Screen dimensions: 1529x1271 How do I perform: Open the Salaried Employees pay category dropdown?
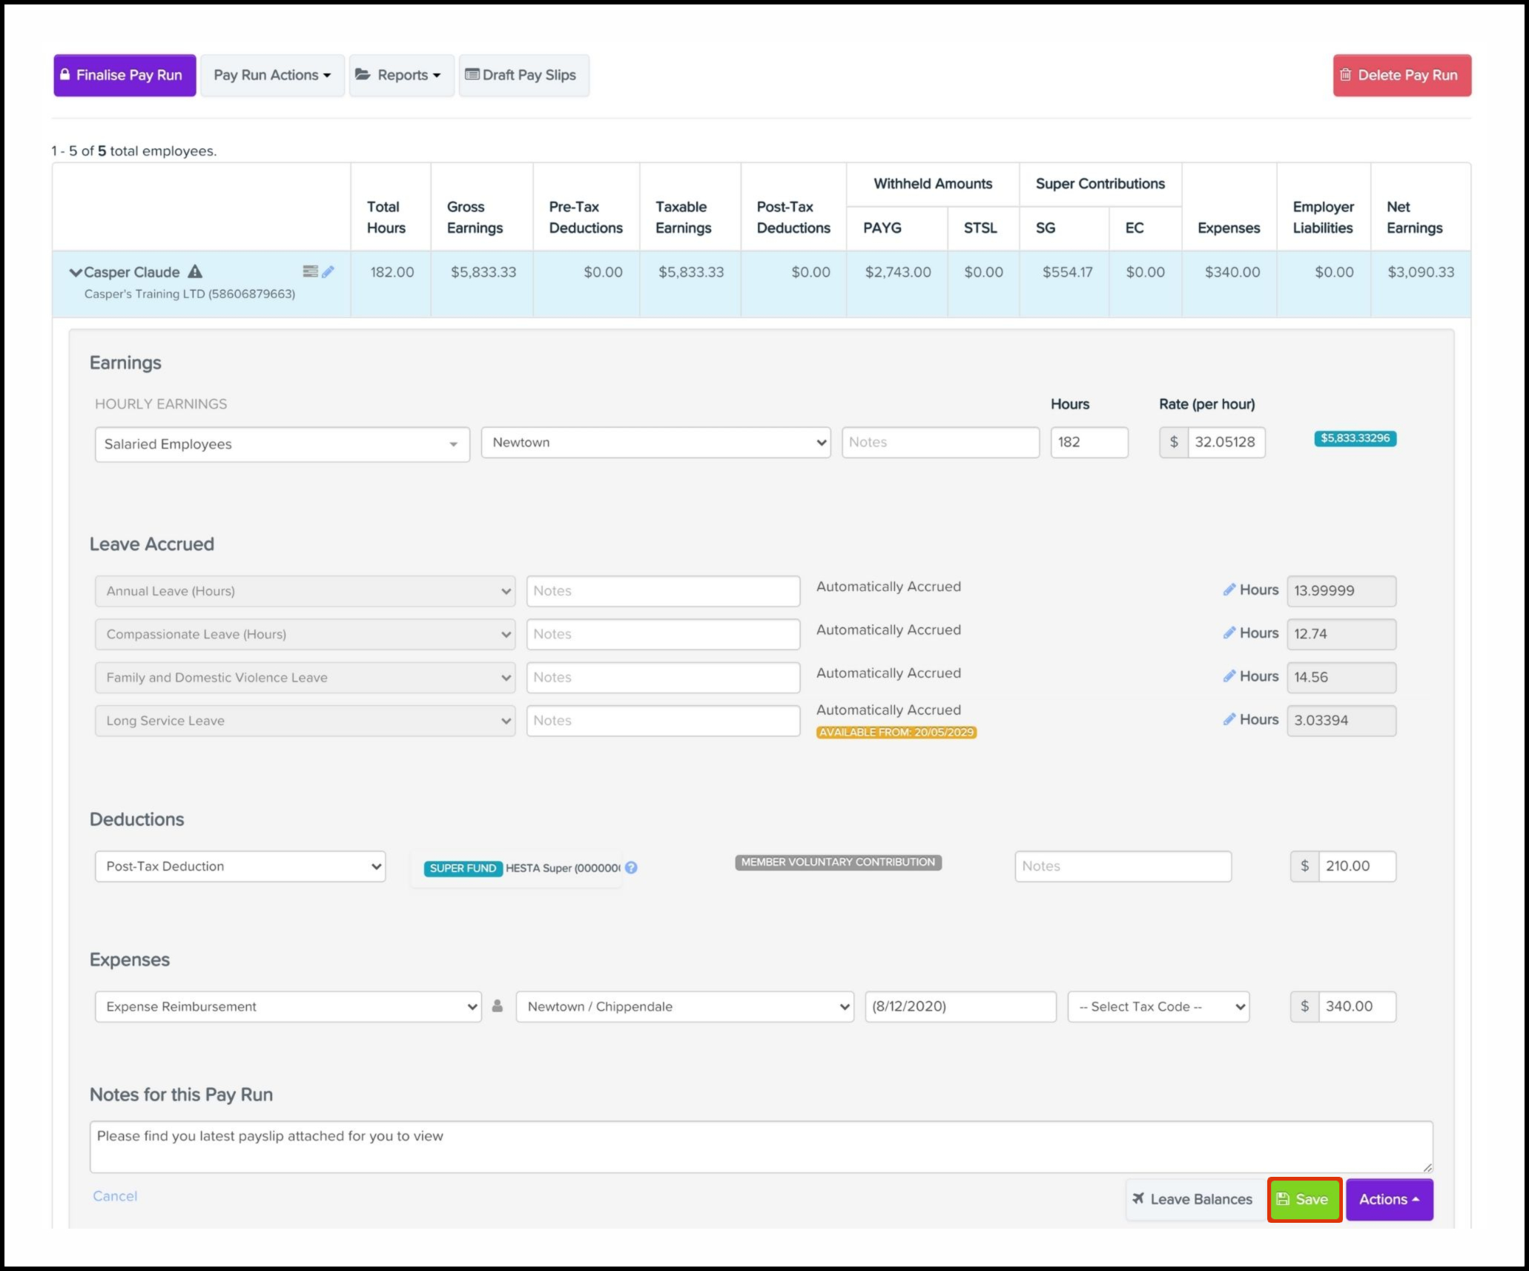point(282,444)
